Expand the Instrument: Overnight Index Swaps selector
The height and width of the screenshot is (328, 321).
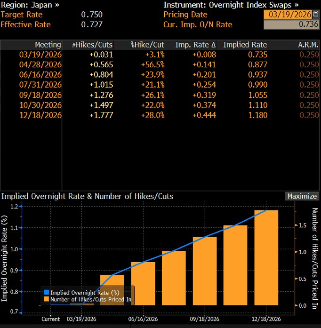coord(231,5)
